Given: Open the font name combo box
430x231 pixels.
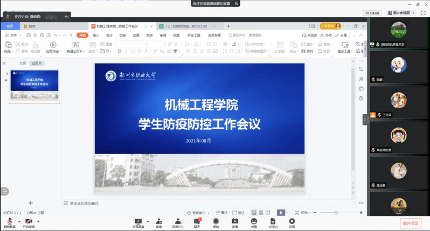Looking at the screenshot, I should click(x=140, y=44).
